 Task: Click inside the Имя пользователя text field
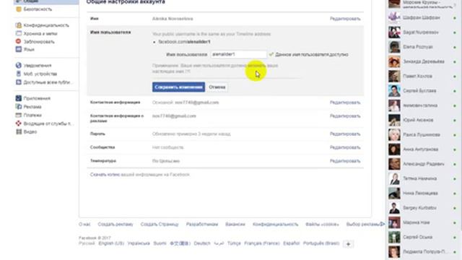tap(238, 55)
